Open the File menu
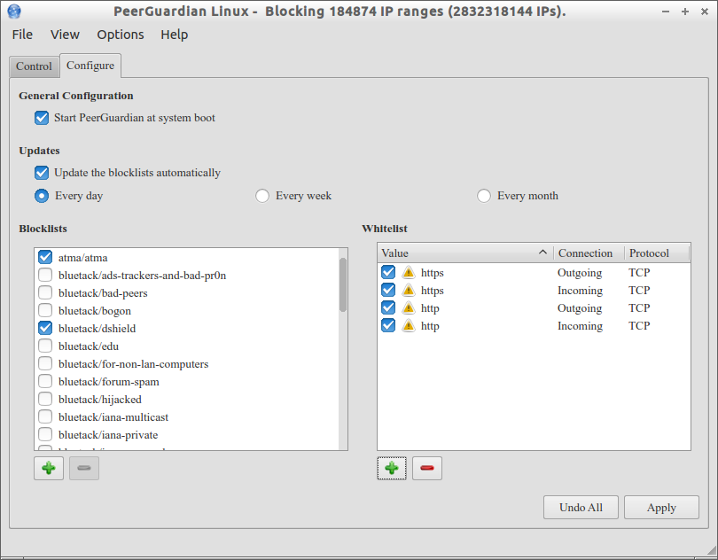The width and height of the screenshot is (718, 560). tap(22, 35)
